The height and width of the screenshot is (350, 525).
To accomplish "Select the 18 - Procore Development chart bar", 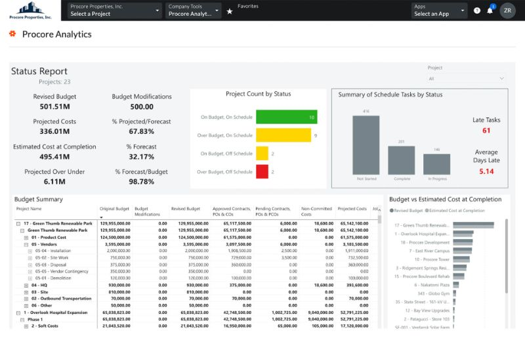I will click(463, 242).
